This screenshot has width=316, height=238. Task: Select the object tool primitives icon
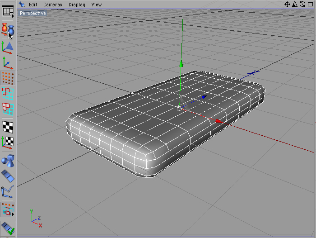8,161
